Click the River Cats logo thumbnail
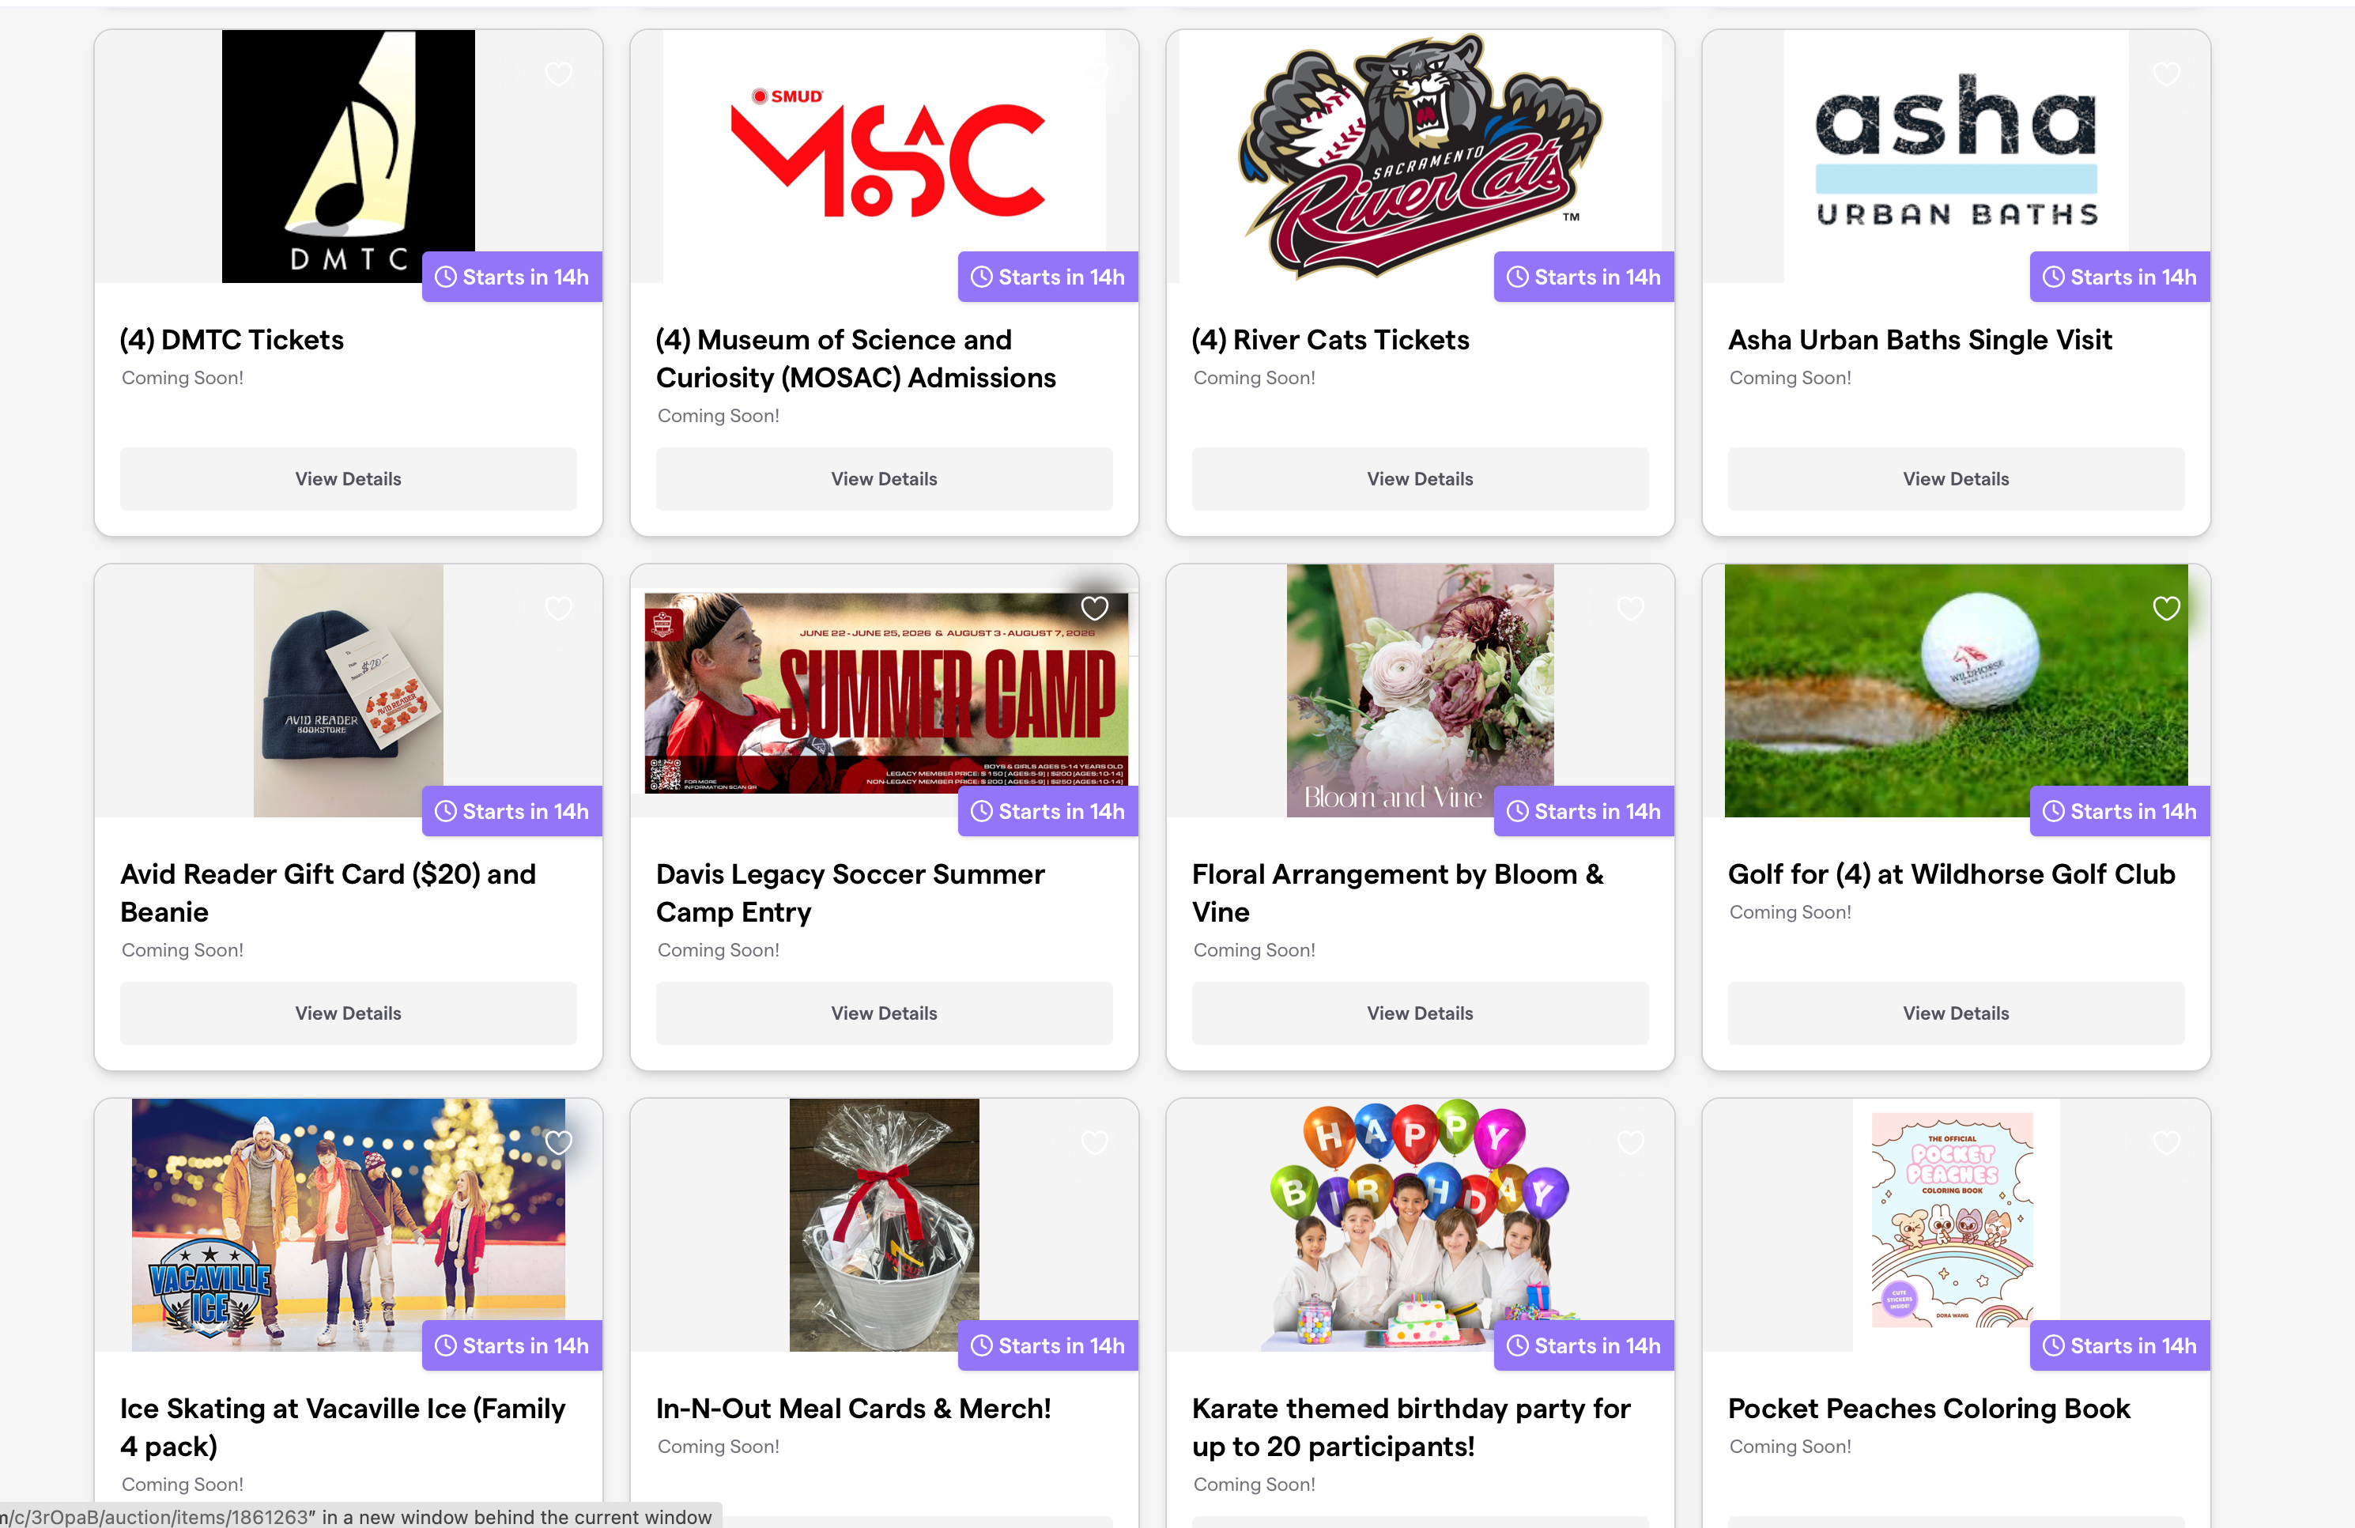 (x=1420, y=157)
